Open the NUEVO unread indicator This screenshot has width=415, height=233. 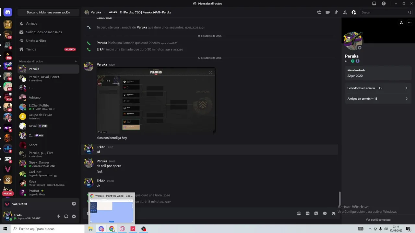tap(8, 194)
